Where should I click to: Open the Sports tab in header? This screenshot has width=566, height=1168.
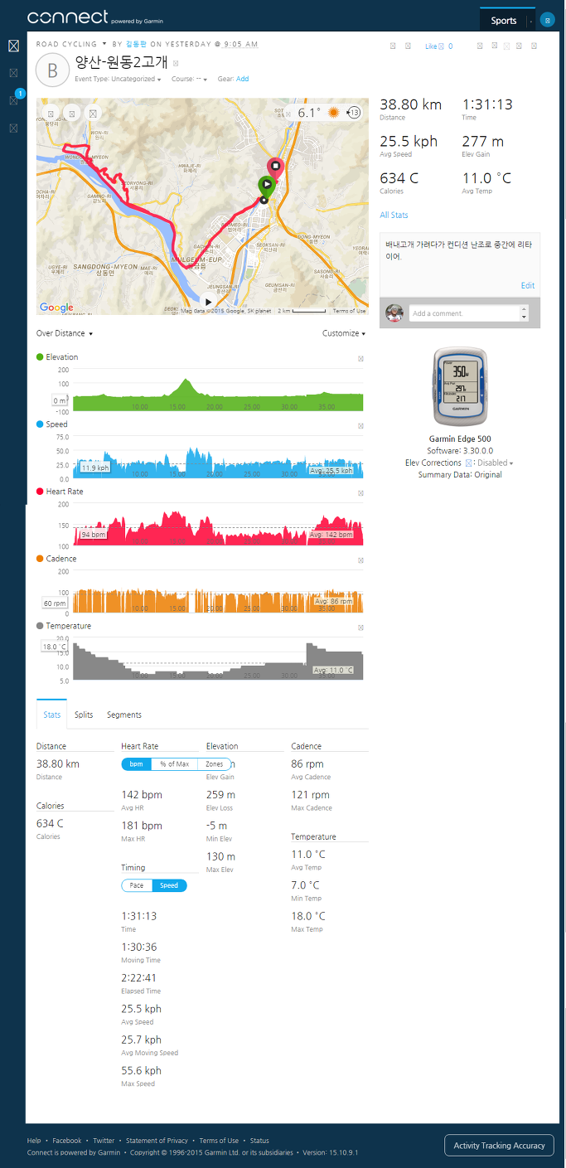504,21
